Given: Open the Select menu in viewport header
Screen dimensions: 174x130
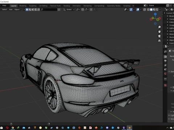Looking at the screenshot, I should coord(4,9).
